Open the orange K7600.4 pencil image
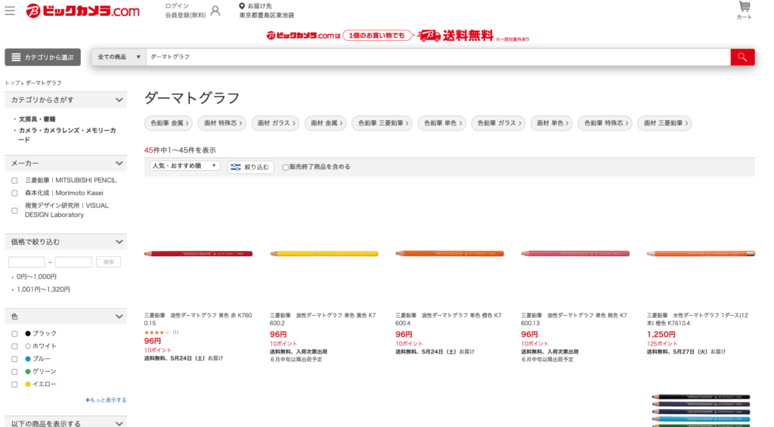This screenshot has height=427, width=774. click(x=450, y=254)
